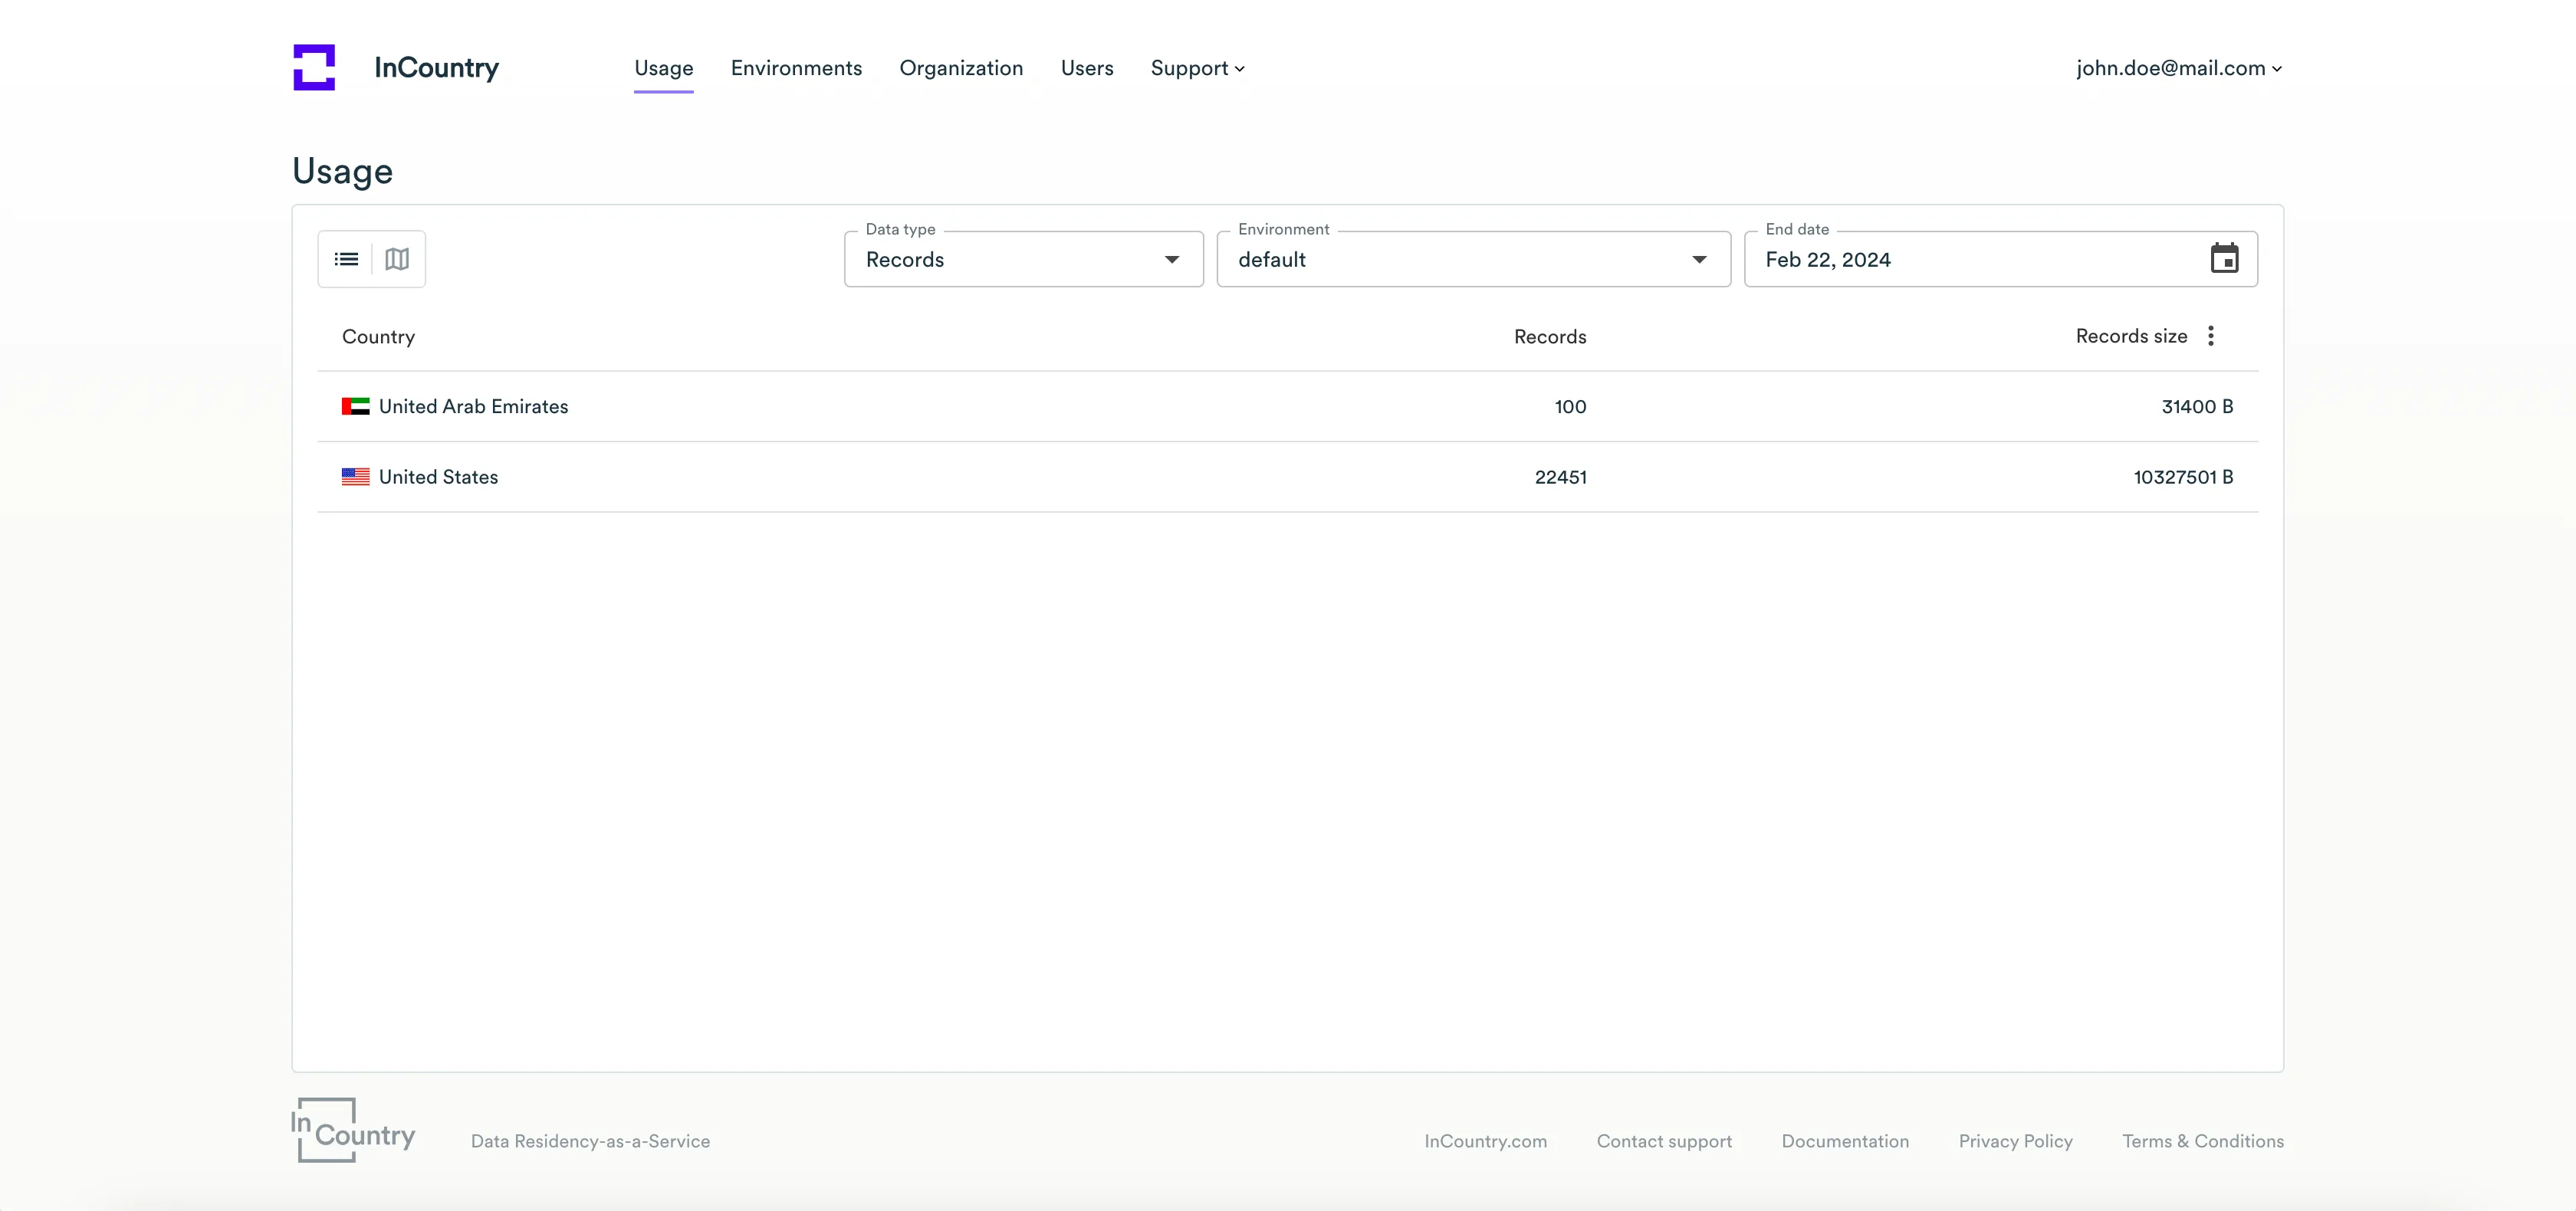Sort by Records column header
This screenshot has height=1211, width=2576.
coord(1549,337)
